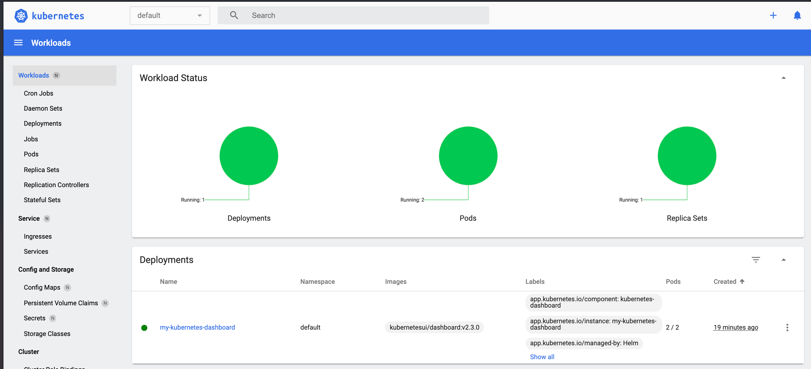The image size is (811, 369).
Task: Select Pods in the sidebar
Action: coord(31,154)
